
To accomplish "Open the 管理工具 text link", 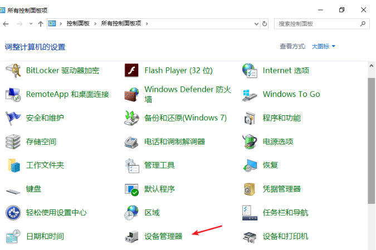I will (x=159, y=165).
